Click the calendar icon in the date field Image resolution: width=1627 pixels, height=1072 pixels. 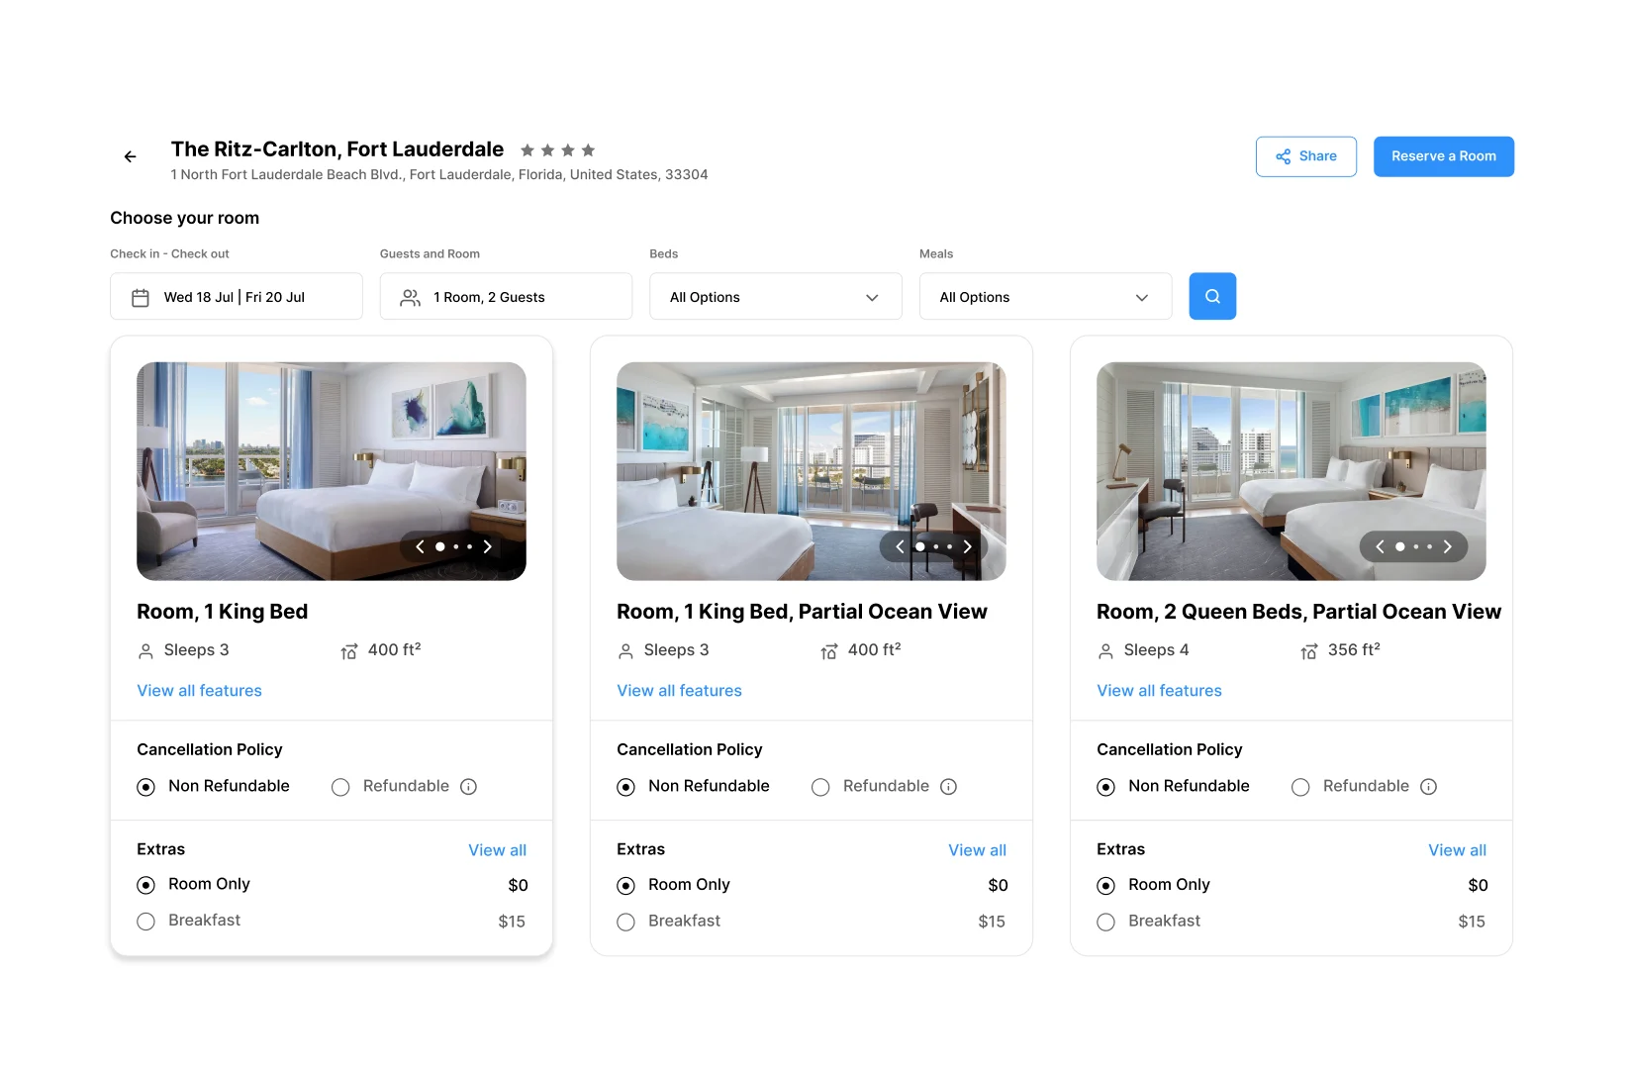click(x=141, y=297)
